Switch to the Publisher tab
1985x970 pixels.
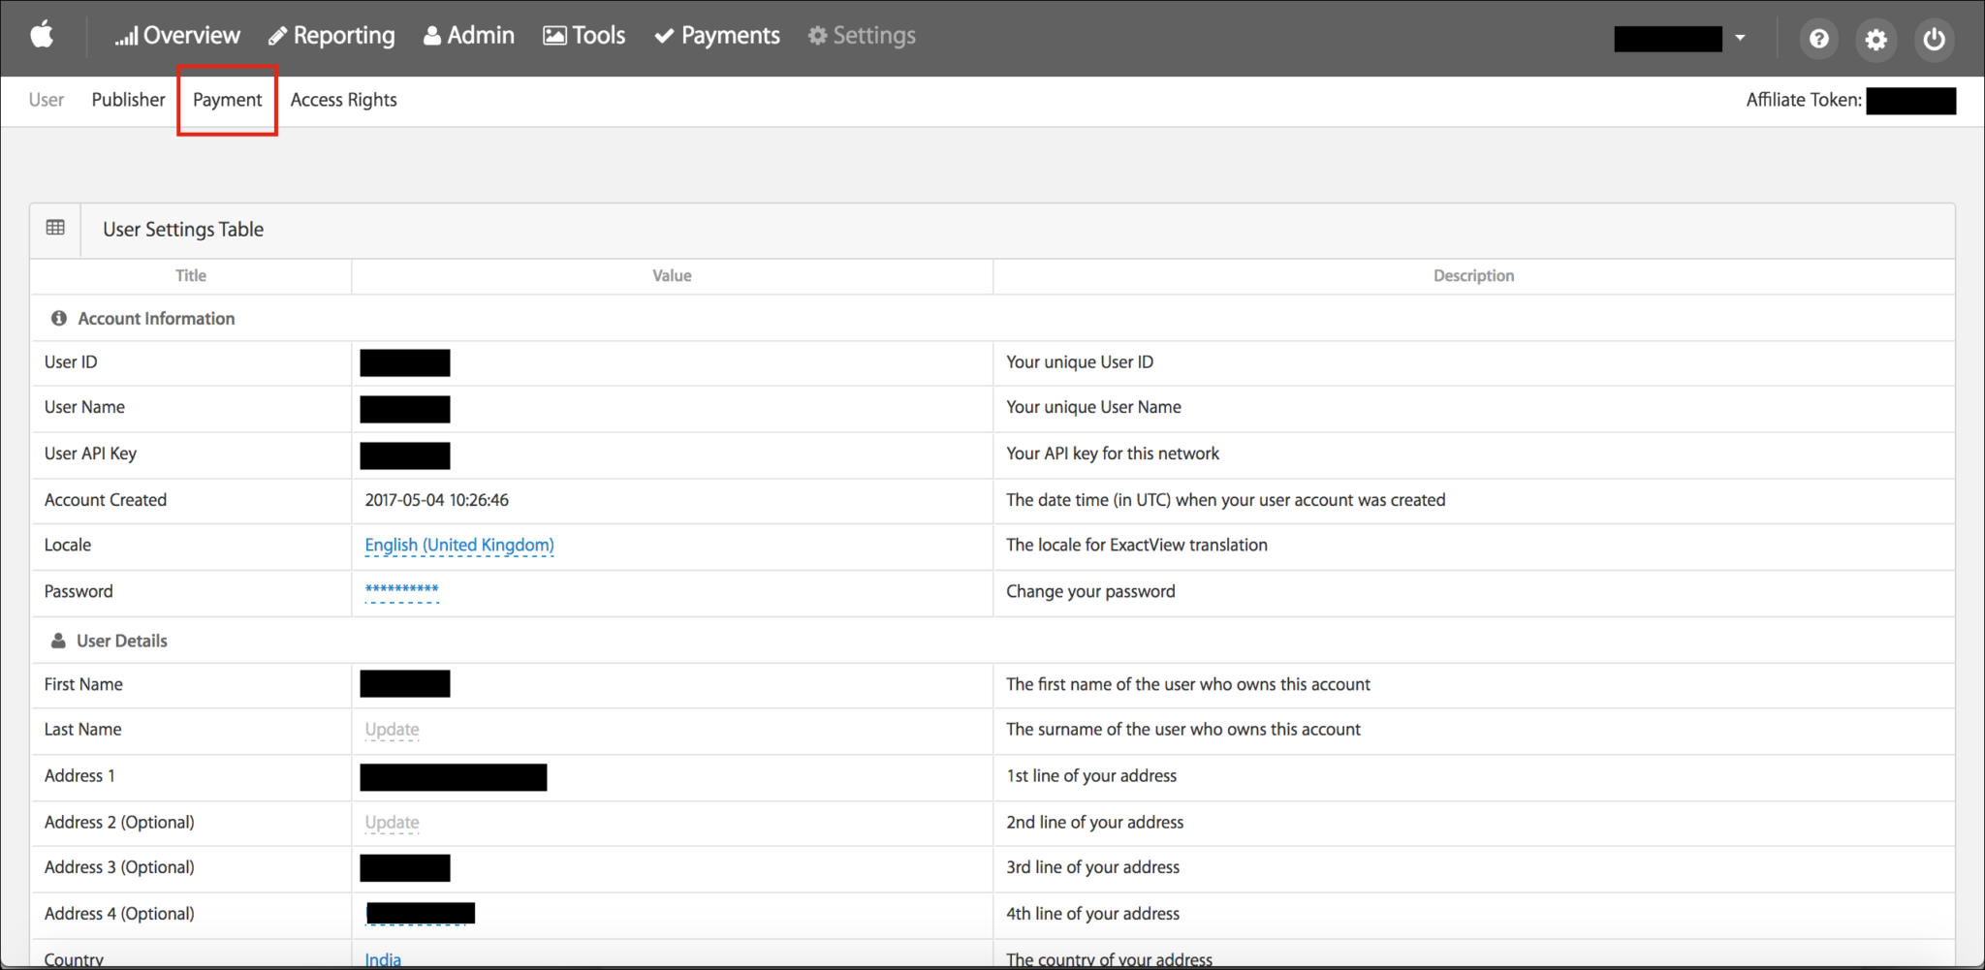pos(128,100)
